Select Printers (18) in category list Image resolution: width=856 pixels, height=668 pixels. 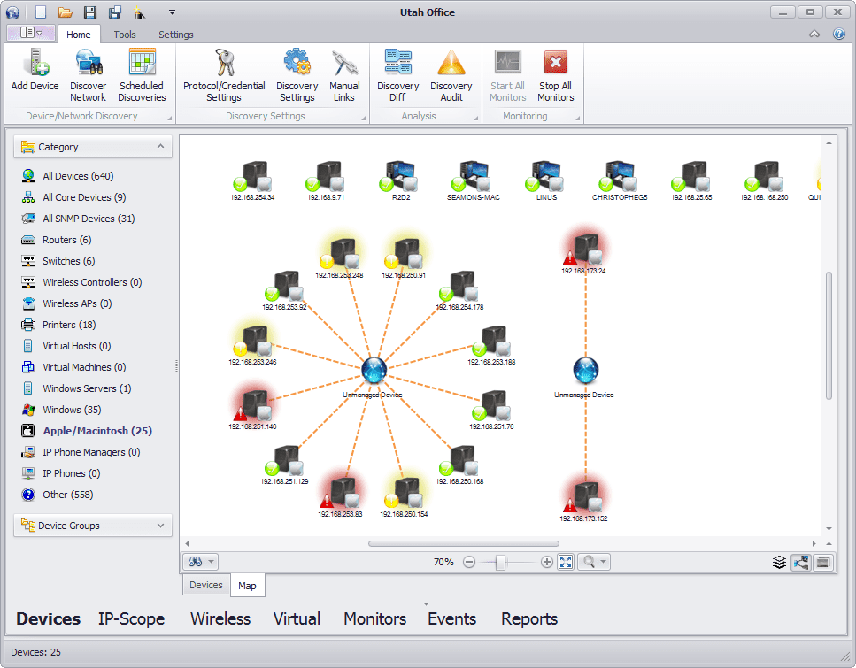[69, 325]
